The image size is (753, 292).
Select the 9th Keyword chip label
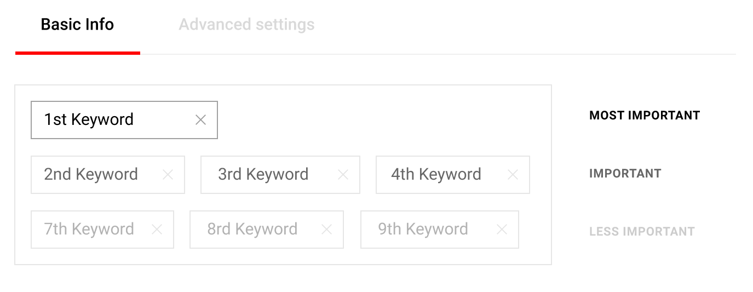[x=423, y=230]
